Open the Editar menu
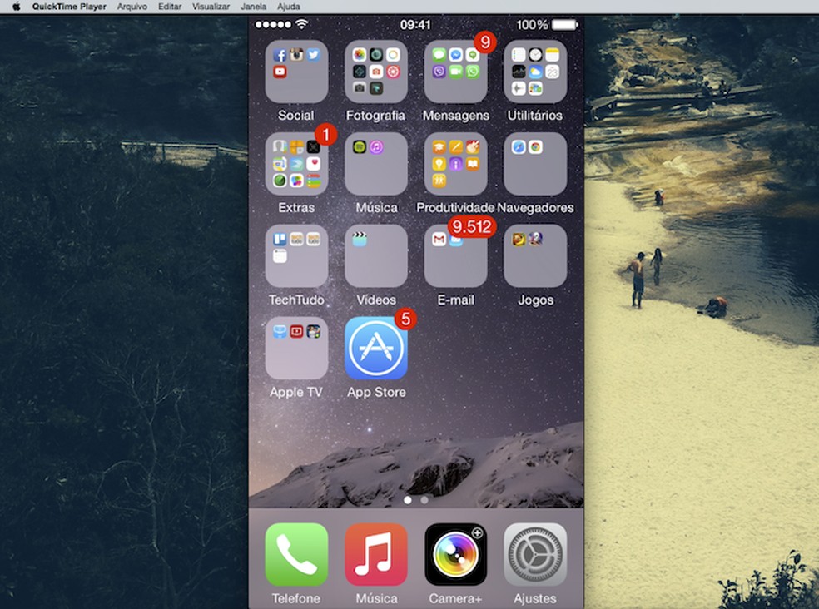Image resolution: width=819 pixels, height=609 pixels. click(x=170, y=7)
